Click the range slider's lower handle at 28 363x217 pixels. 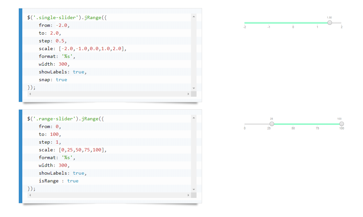click(272, 124)
